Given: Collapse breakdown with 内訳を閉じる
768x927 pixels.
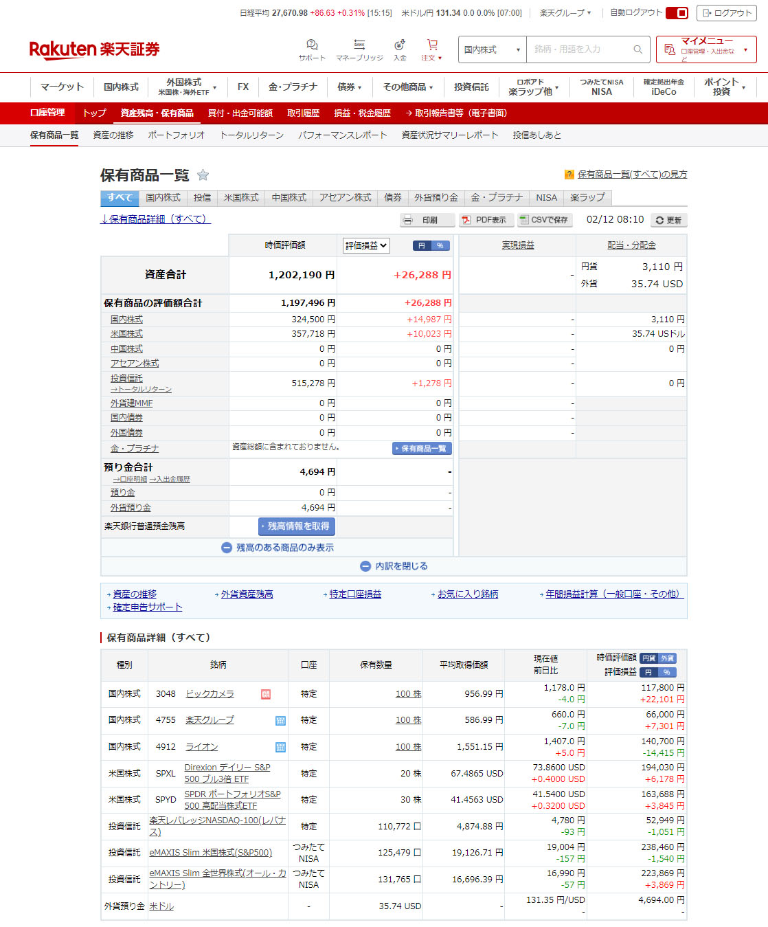Looking at the screenshot, I should (x=394, y=566).
